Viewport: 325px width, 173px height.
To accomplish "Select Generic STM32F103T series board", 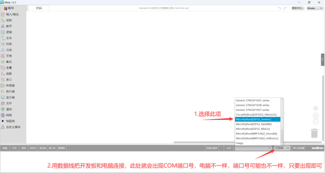I will tap(258, 110).
